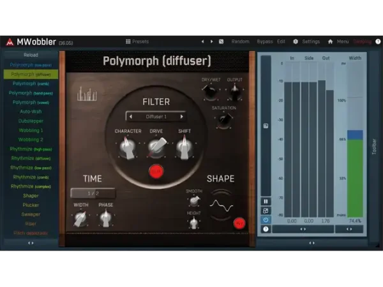
Task: Open the Menu item
Action: point(343,41)
